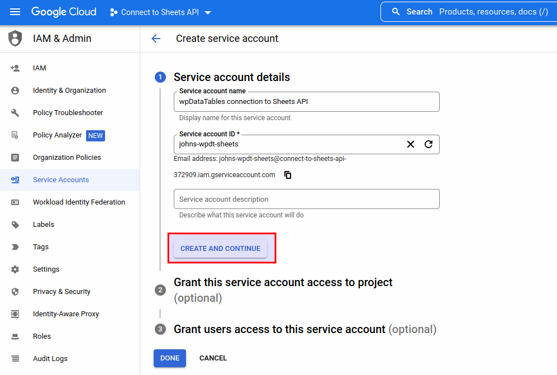Click CREATE AND CONTINUE button
Screen dimensions: 557x375
point(220,249)
